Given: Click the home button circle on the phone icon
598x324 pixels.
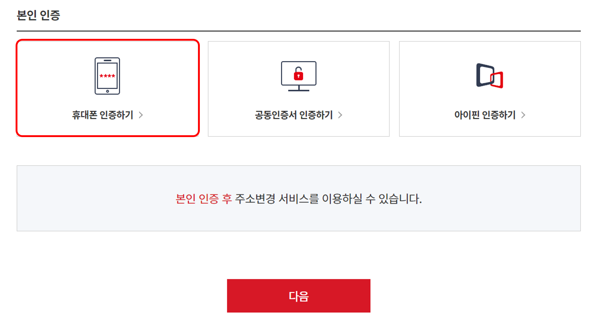Looking at the screenshot, I should (107, 91).
